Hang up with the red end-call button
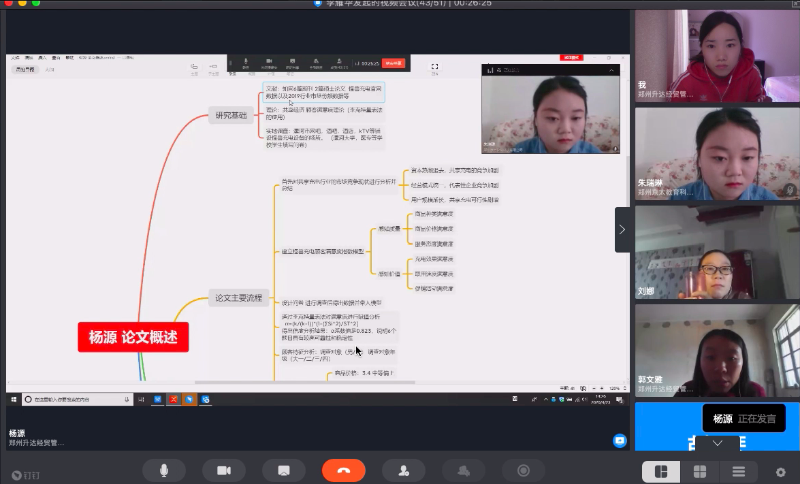The height and width of the screenshot is (484, 800). [x=343, y=470]
